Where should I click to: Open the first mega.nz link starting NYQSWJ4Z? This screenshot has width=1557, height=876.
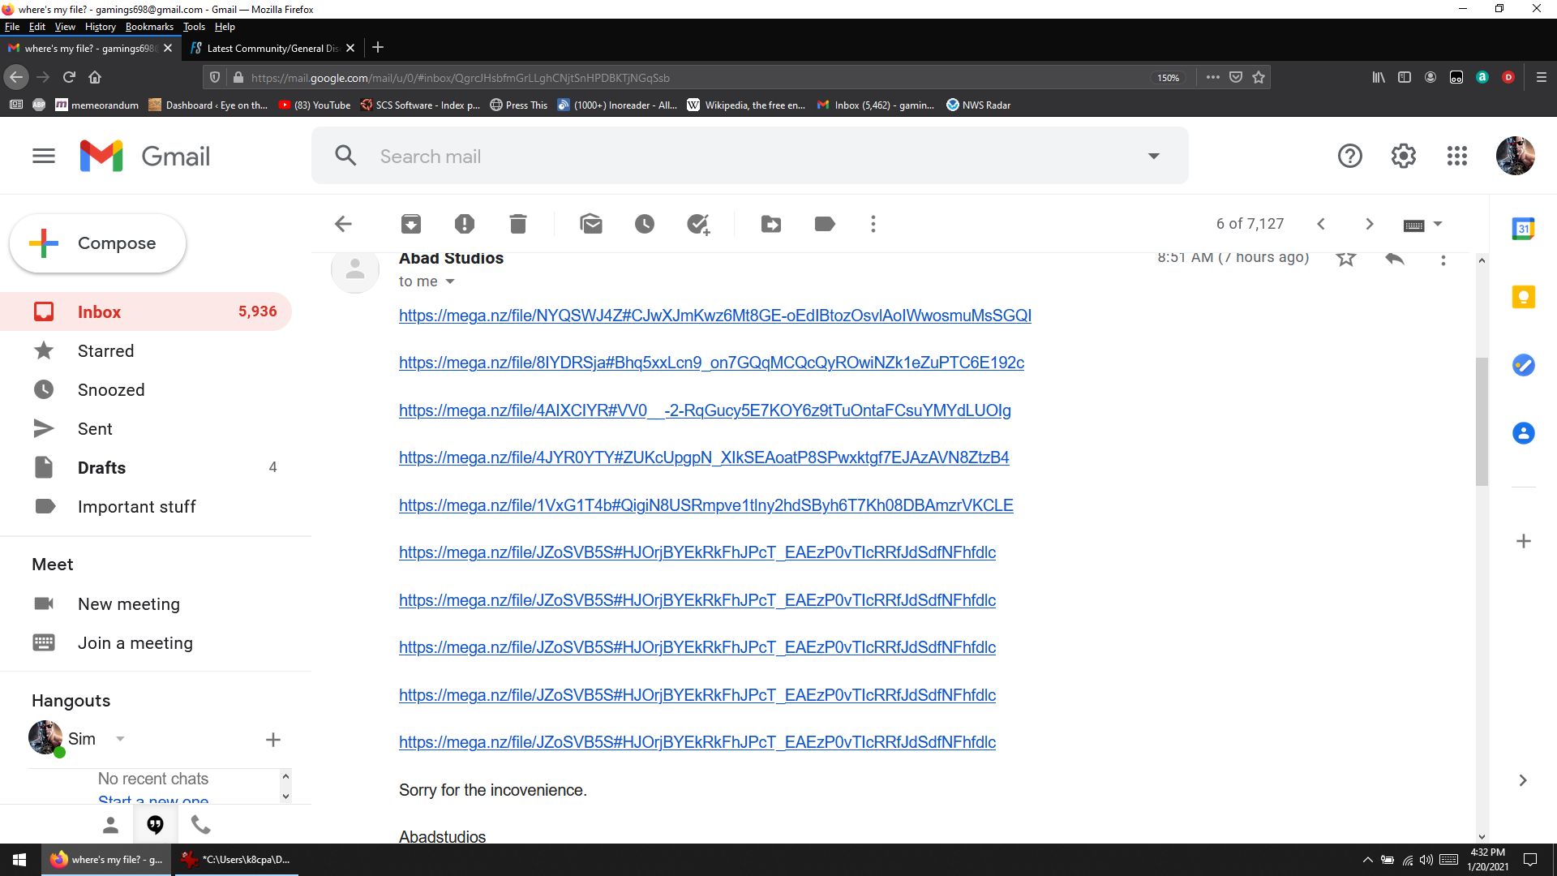pyautogui.click(x=714, y=316)
